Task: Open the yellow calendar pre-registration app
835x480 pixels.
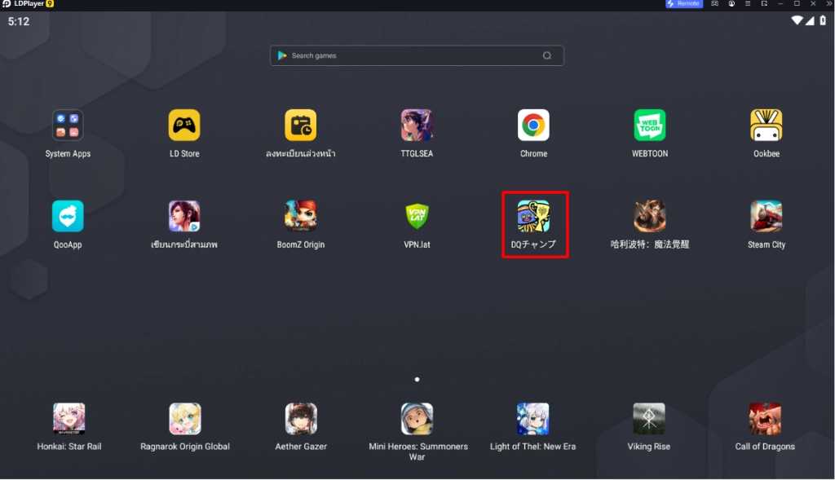Action: pos(300,126)
